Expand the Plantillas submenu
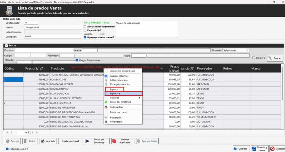 [x=123, y=98]
